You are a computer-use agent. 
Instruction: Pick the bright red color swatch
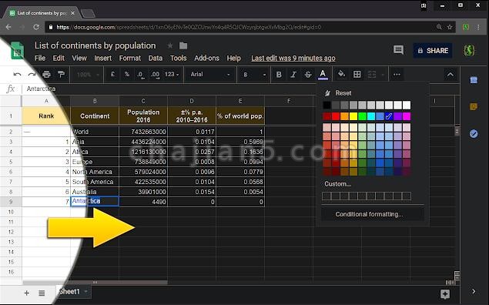pyautogui.click(x=336, y=116)
